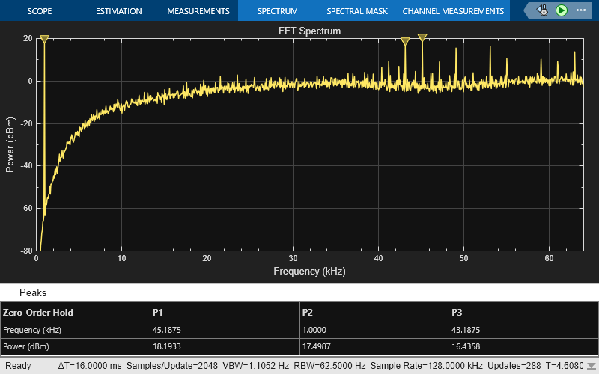Viewport: 599px width, 374px height.
Task: Select the Spectrum tab
Action: tap(277, 11)
